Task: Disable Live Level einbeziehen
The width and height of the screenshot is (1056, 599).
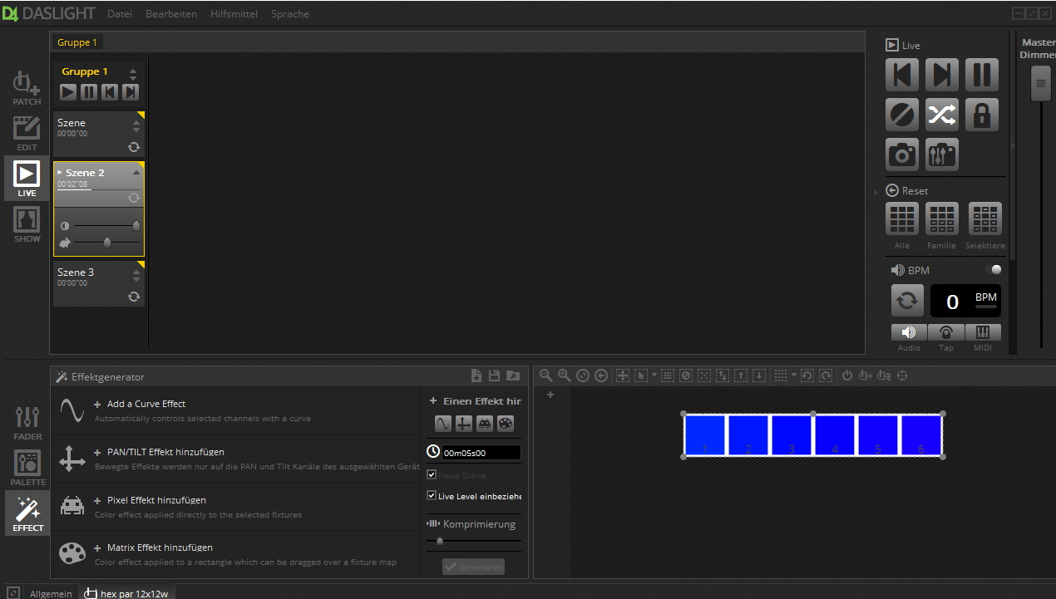Action: click(431, 495)
